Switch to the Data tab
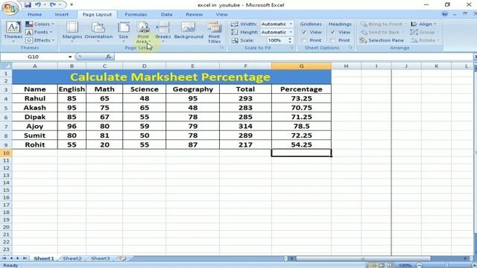Viewport: 477px width, 268px height. click(166, 14)
